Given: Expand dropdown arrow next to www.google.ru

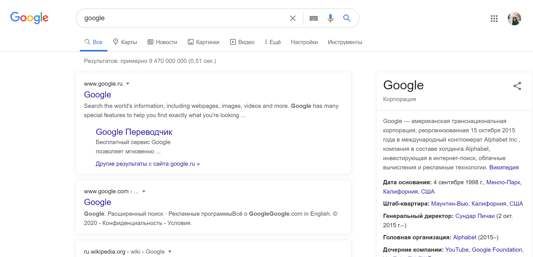Looking at the screenshot, I should (128, 84).
